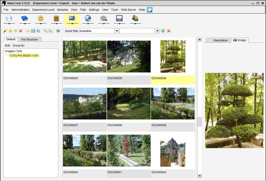Open the empty quick filter value dropdown
Viewport: 266px width, 181px height.
tap(157, 31)
